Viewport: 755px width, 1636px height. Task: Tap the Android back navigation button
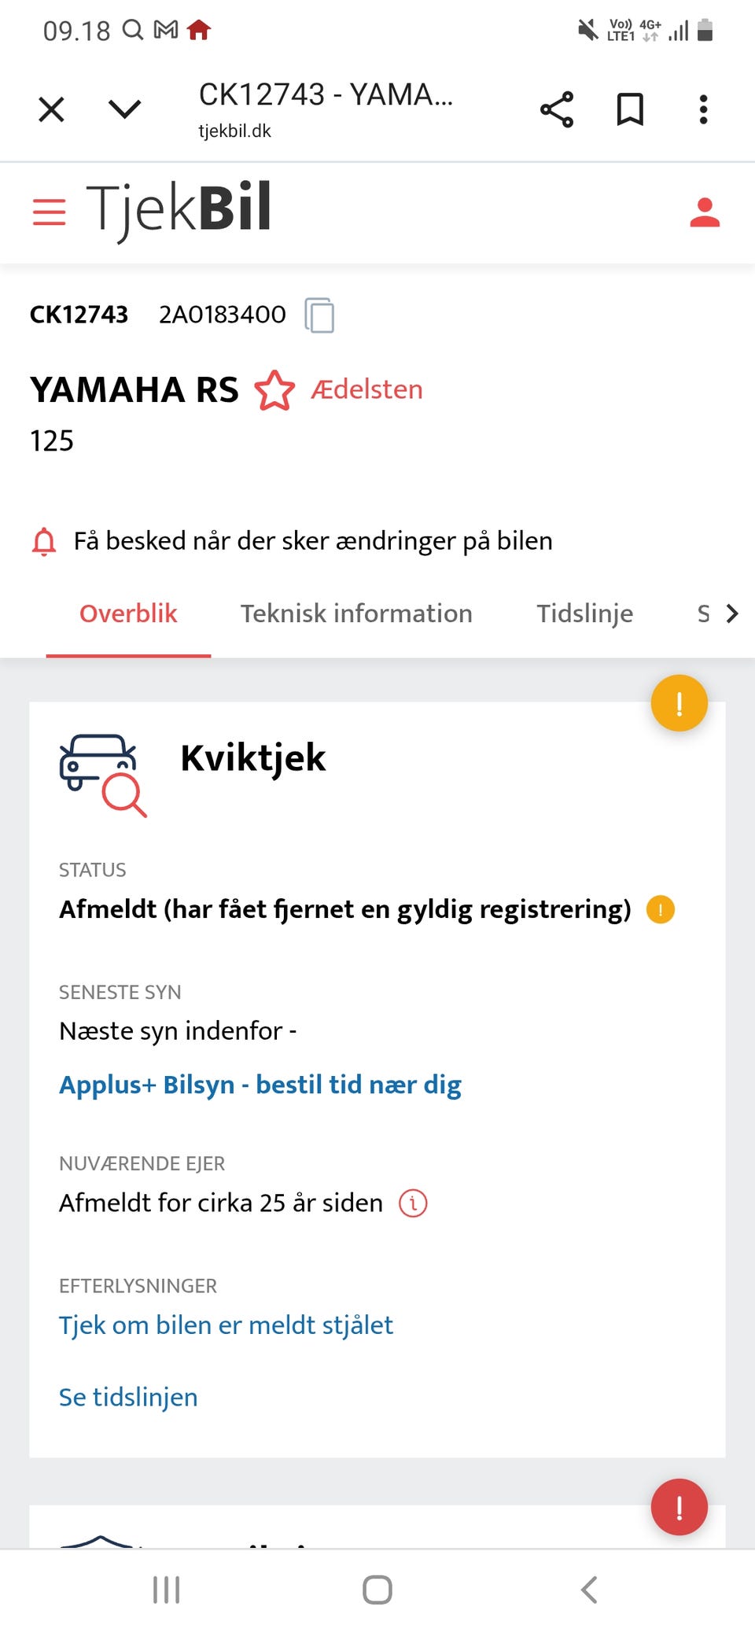(588, 1589)
